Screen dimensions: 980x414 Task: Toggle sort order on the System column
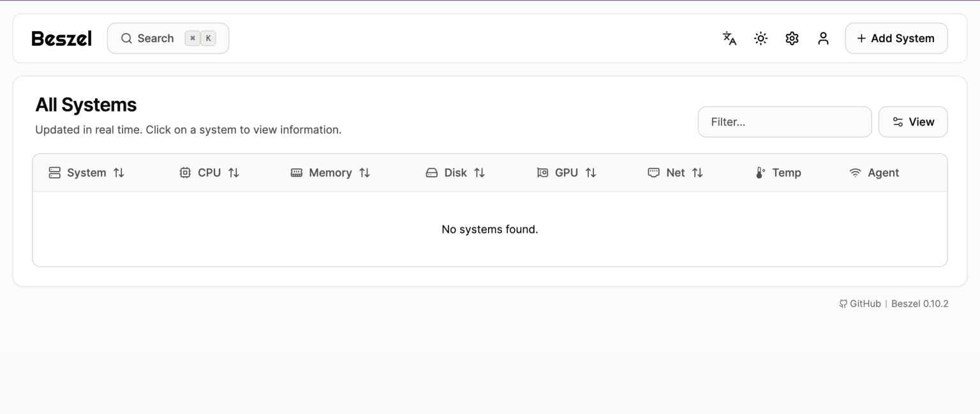119,172
